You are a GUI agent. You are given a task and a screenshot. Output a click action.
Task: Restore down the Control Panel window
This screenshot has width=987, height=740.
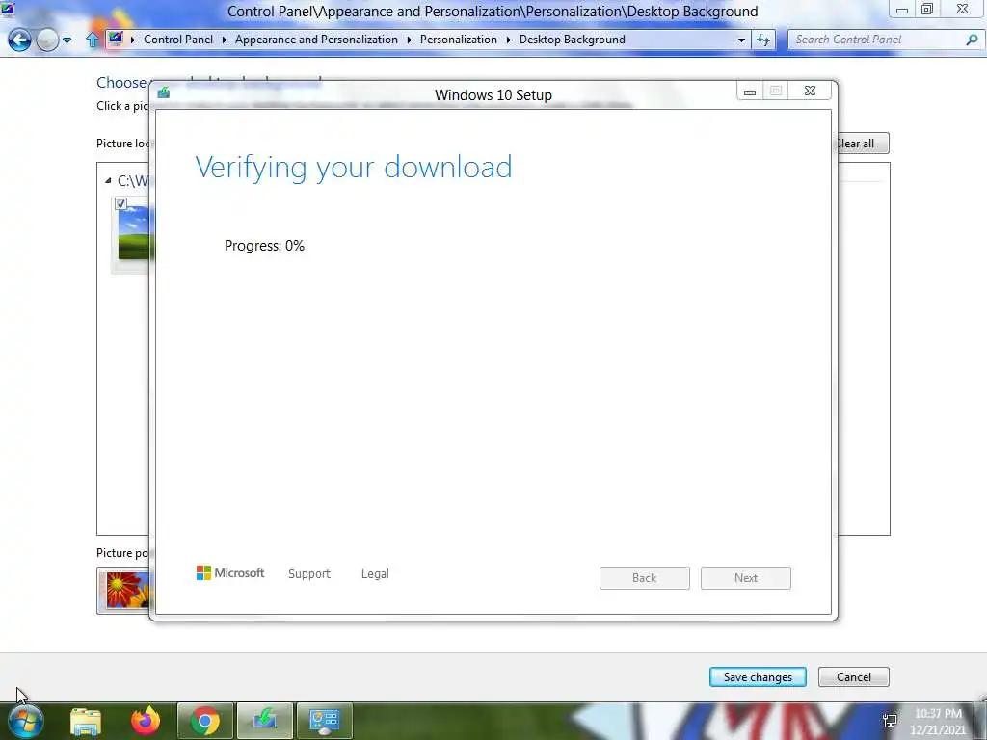click(927, 9)
